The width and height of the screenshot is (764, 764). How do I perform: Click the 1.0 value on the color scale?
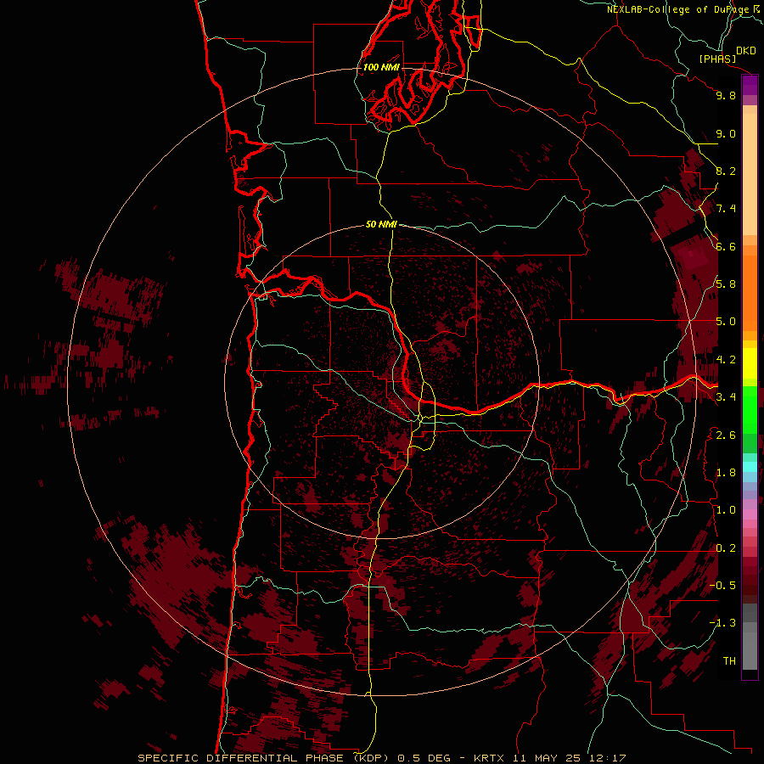tap(726, 510)
